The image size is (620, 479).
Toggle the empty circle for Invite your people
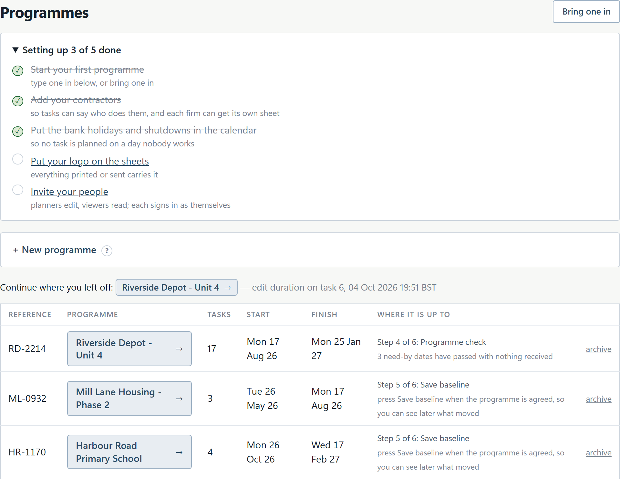18,189
